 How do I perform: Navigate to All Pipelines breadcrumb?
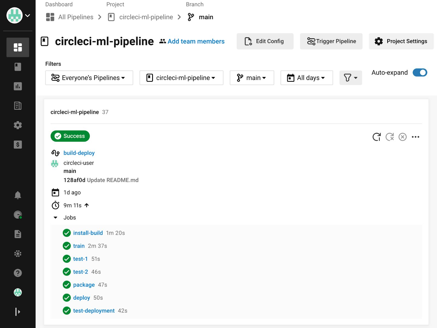75,17
